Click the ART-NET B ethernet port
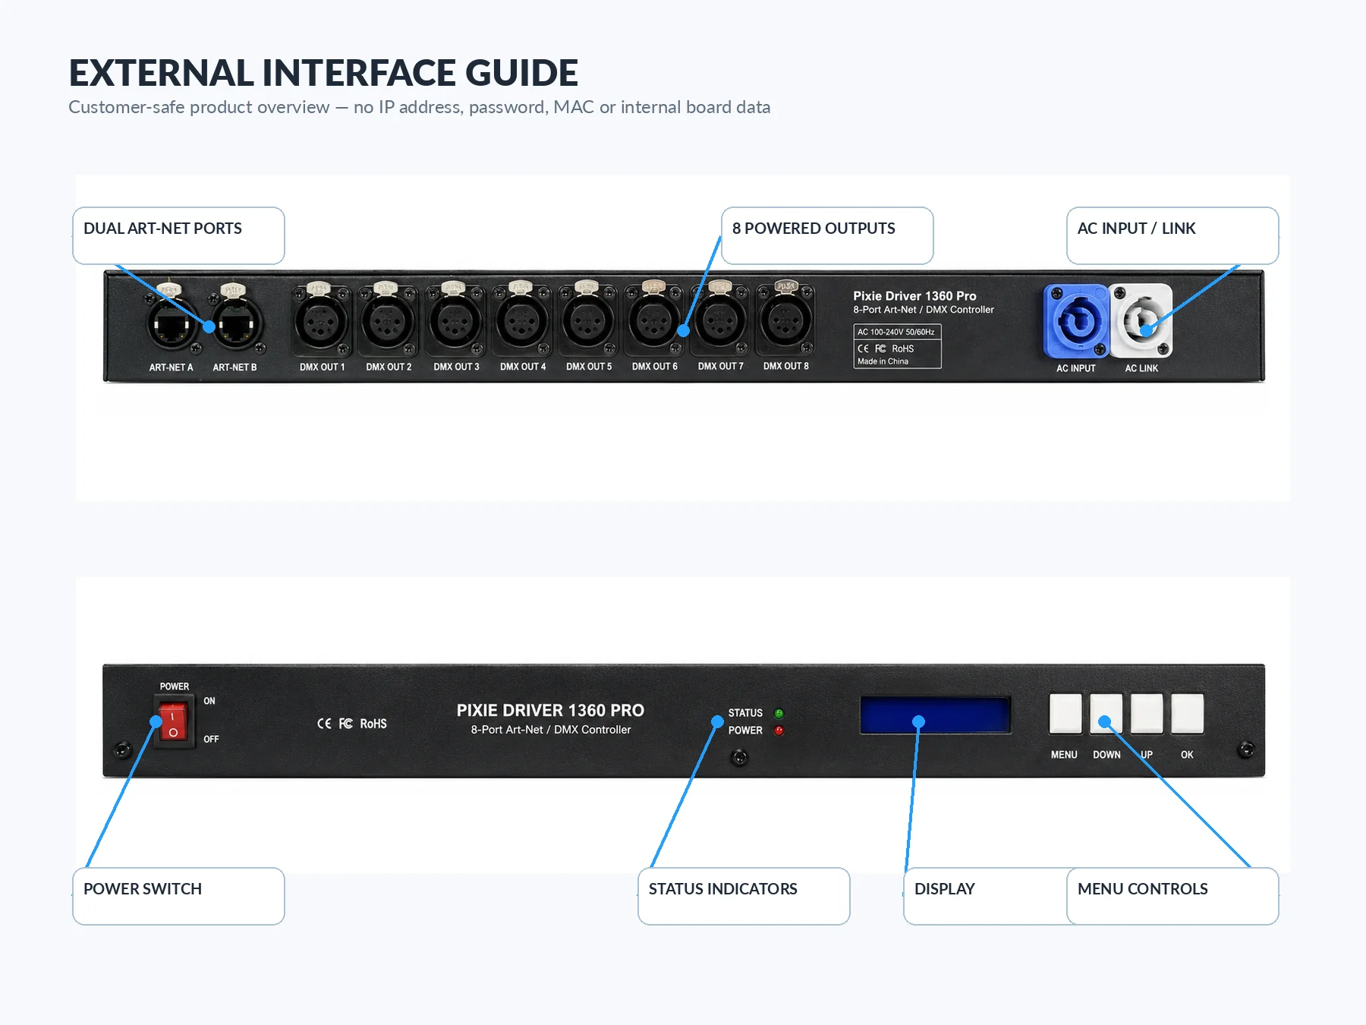 [236, 323]
